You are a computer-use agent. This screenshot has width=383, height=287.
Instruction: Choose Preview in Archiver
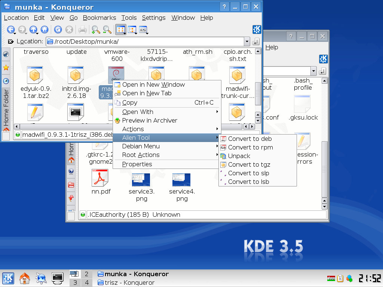[x=166, y=120]
